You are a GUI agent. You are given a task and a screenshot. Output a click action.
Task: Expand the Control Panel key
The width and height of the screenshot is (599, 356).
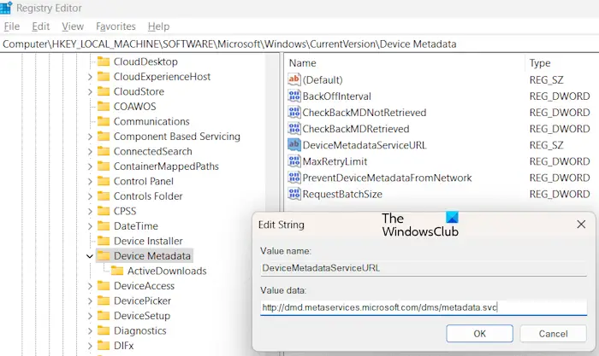pyautogui.click(x=90, y=181)
